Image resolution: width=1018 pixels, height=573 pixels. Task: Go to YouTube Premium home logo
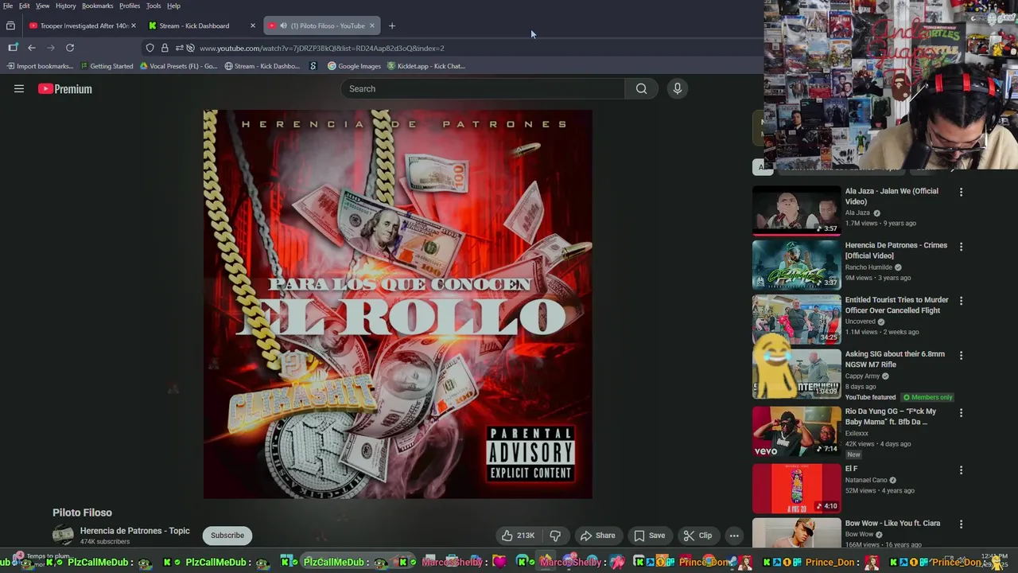pos(65,89)
